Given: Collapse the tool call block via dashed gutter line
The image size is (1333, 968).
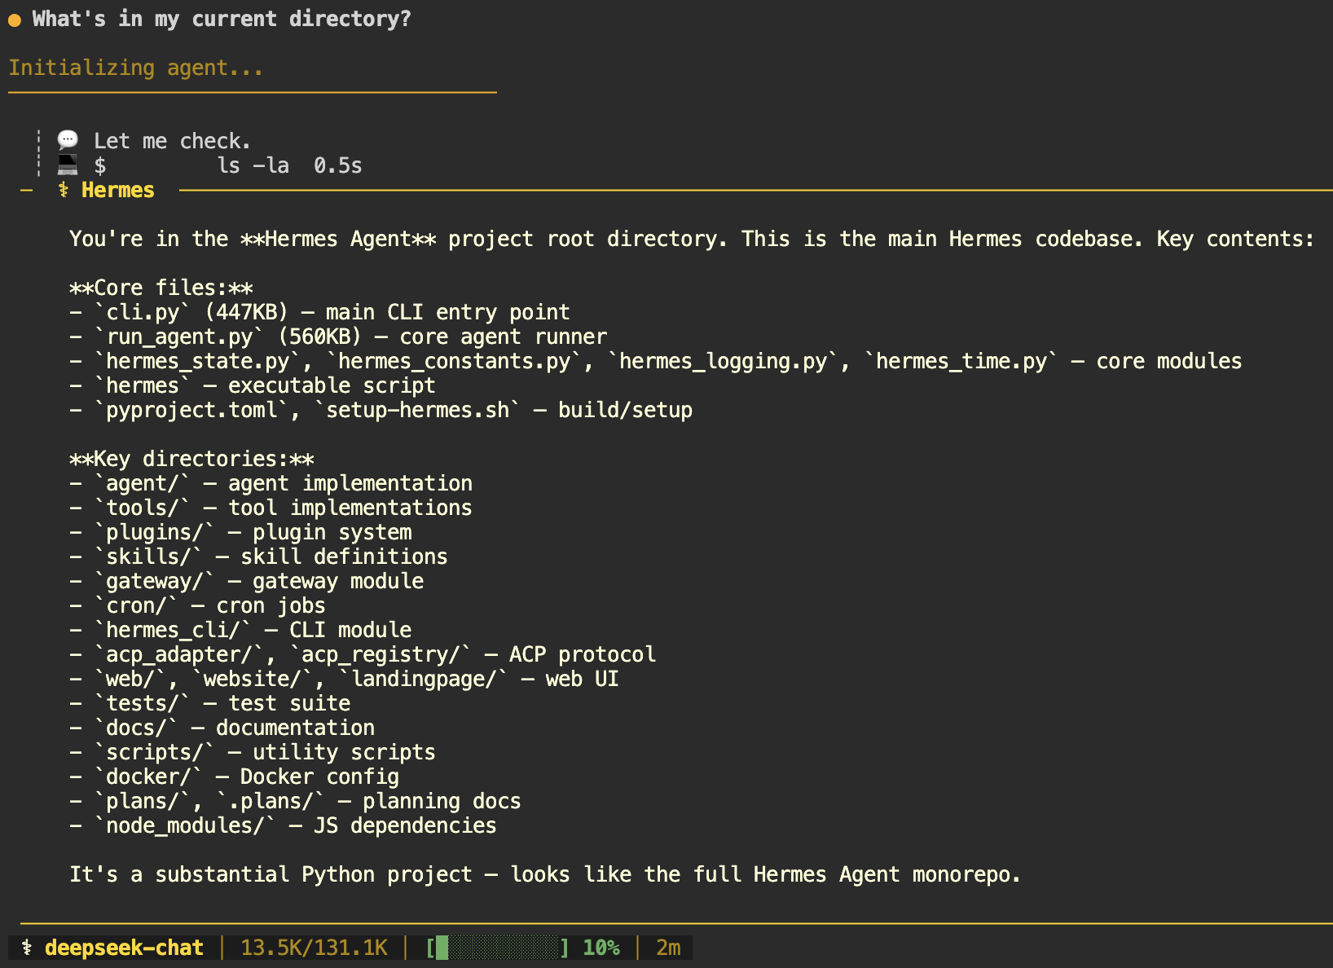Looking at the screenshot, I should point(37,152).
